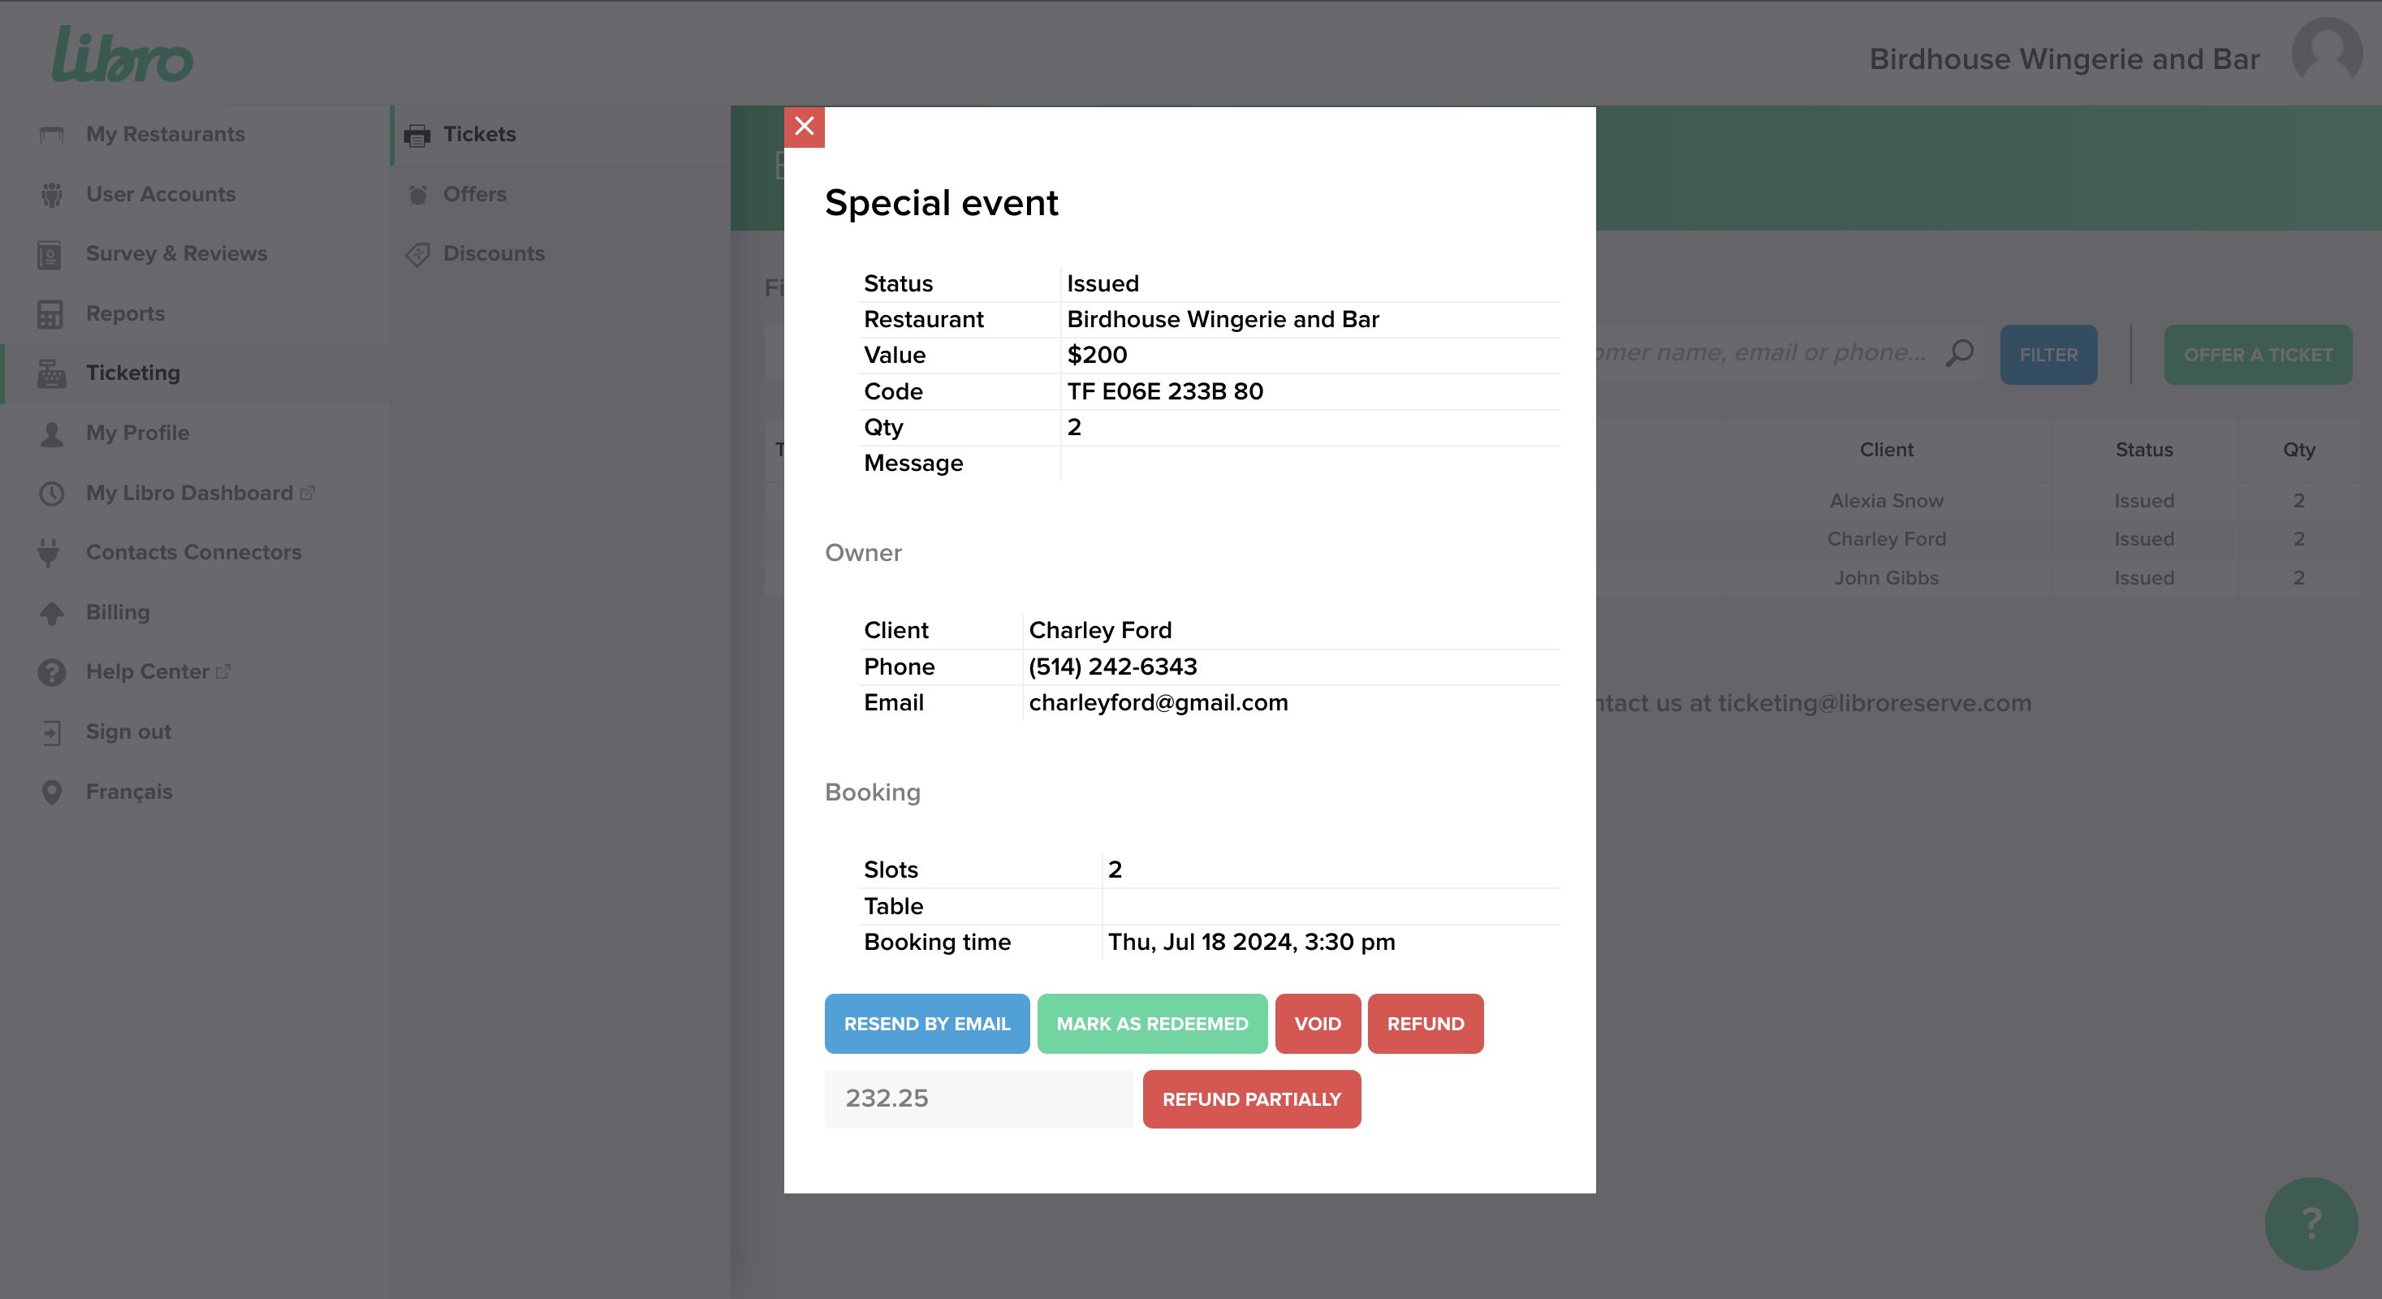Open the floating help question-mark button
Viewport: 2382px width, 1299px height.
(x=2310, y=1223)
